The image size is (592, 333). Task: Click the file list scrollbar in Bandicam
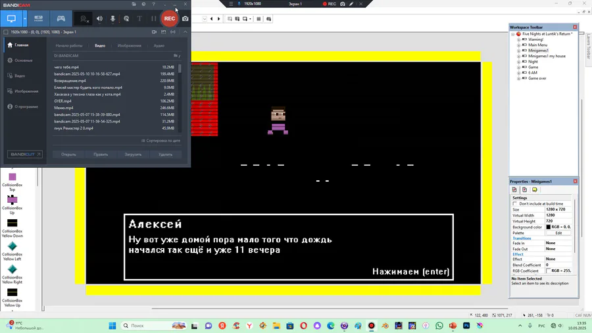coord(180,68)
